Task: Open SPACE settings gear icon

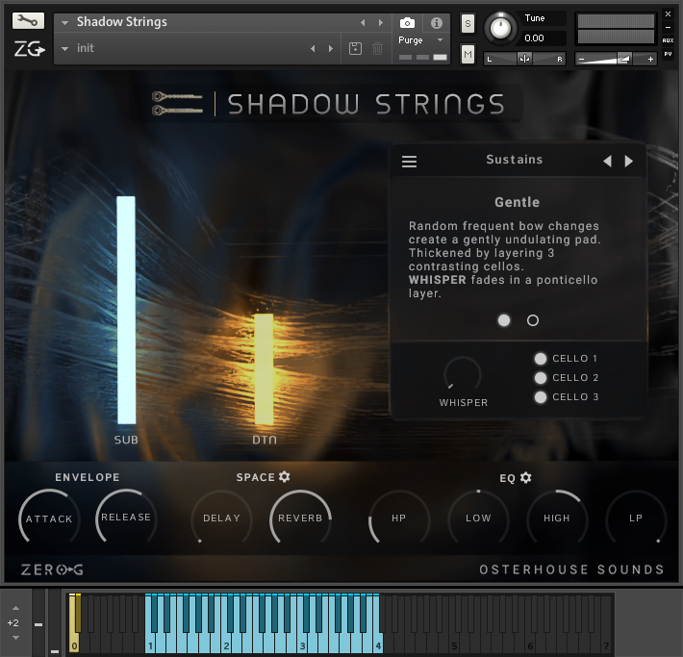Action: [x=285, y=477]
